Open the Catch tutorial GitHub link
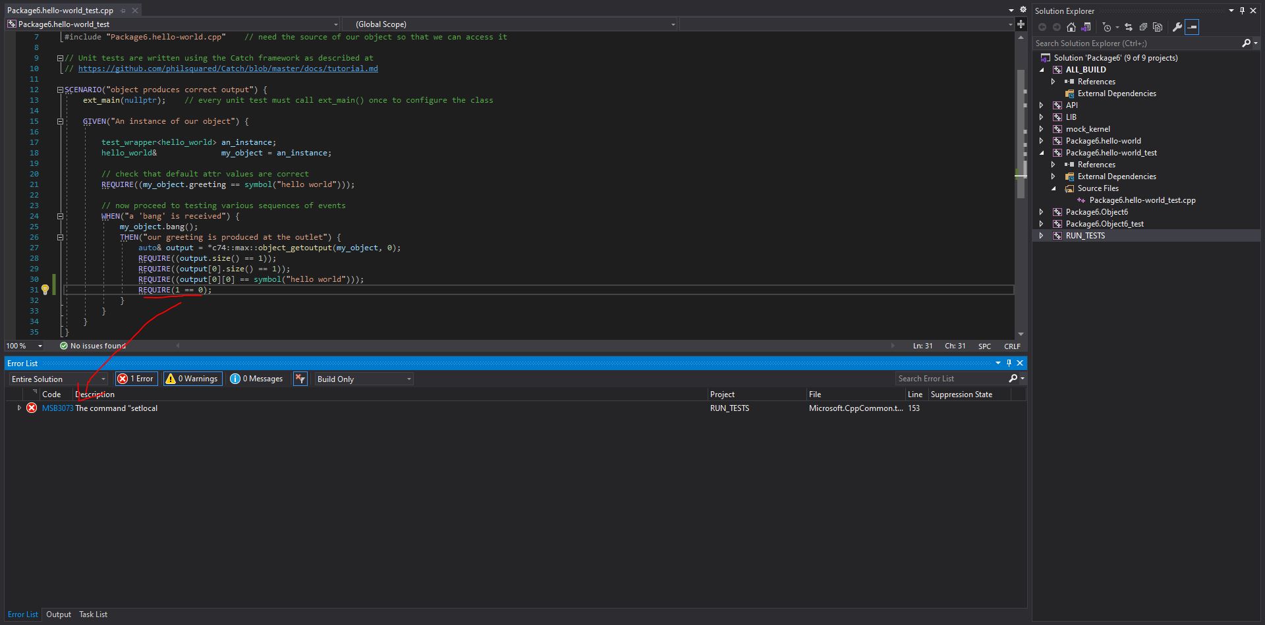 227,68
